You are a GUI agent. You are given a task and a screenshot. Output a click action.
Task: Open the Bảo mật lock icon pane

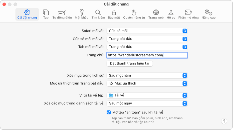coord(114,14)
